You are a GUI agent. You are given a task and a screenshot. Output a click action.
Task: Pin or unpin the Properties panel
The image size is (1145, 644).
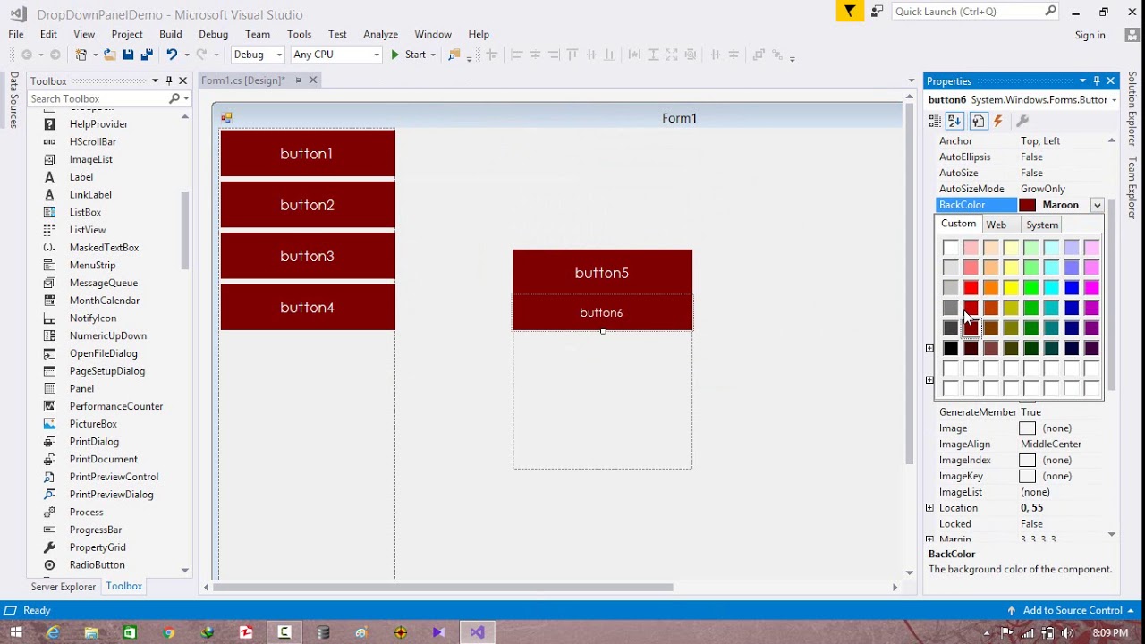(1097, 80)
